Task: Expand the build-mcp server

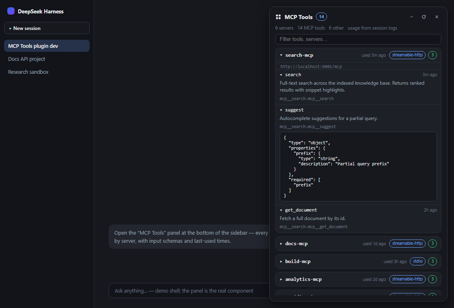Action: (x=281, y=261)
